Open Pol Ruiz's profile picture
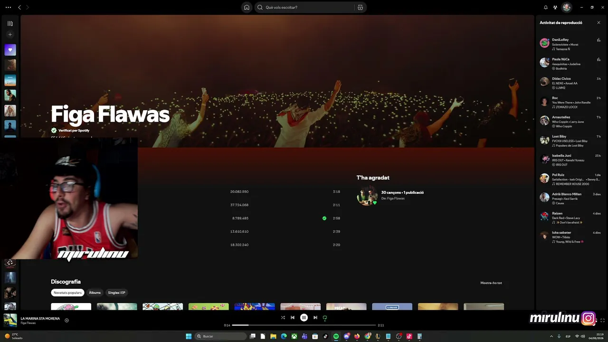The width and height of the screenshot is (608, 342). pyautogui.click(x=544, y=178)
